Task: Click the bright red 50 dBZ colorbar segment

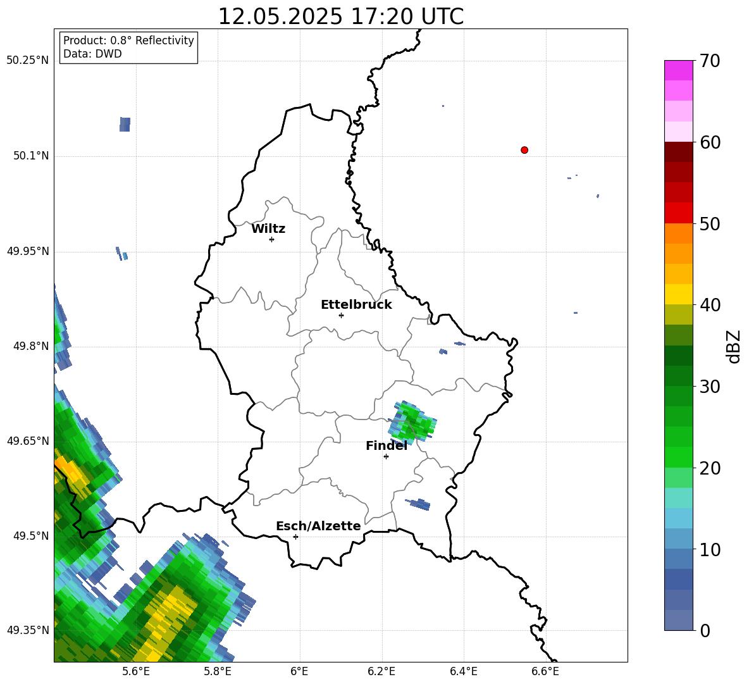Action: (678, 213)
